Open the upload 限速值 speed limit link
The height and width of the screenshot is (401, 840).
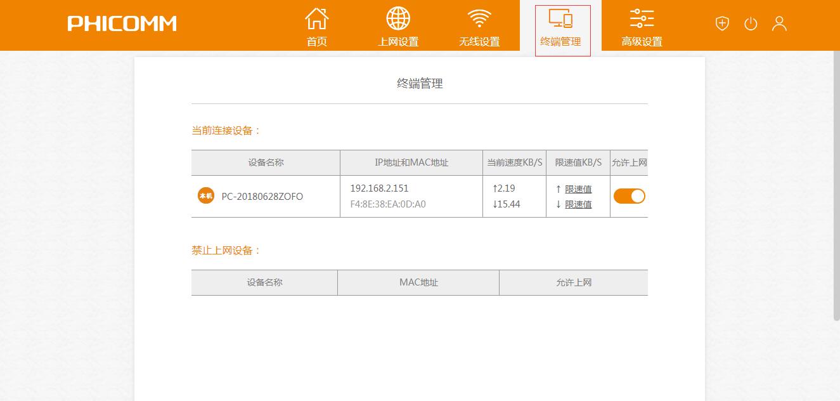579,188
